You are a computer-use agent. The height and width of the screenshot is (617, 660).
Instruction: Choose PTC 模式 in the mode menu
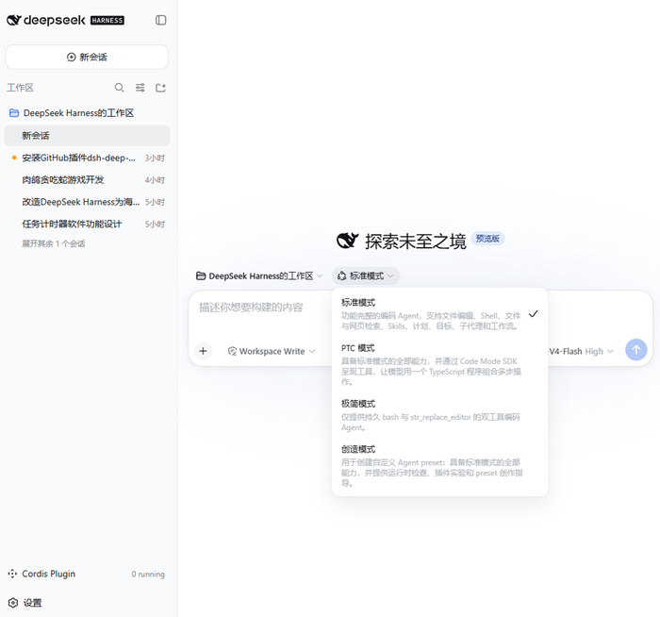tap(439, 365)
